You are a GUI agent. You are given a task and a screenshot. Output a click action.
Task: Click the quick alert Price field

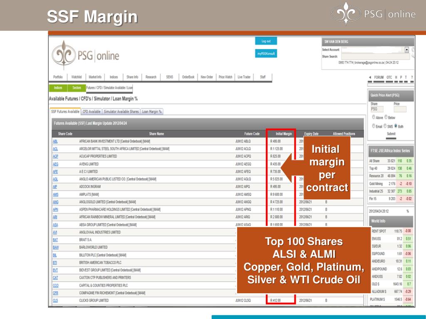[400, 109]
